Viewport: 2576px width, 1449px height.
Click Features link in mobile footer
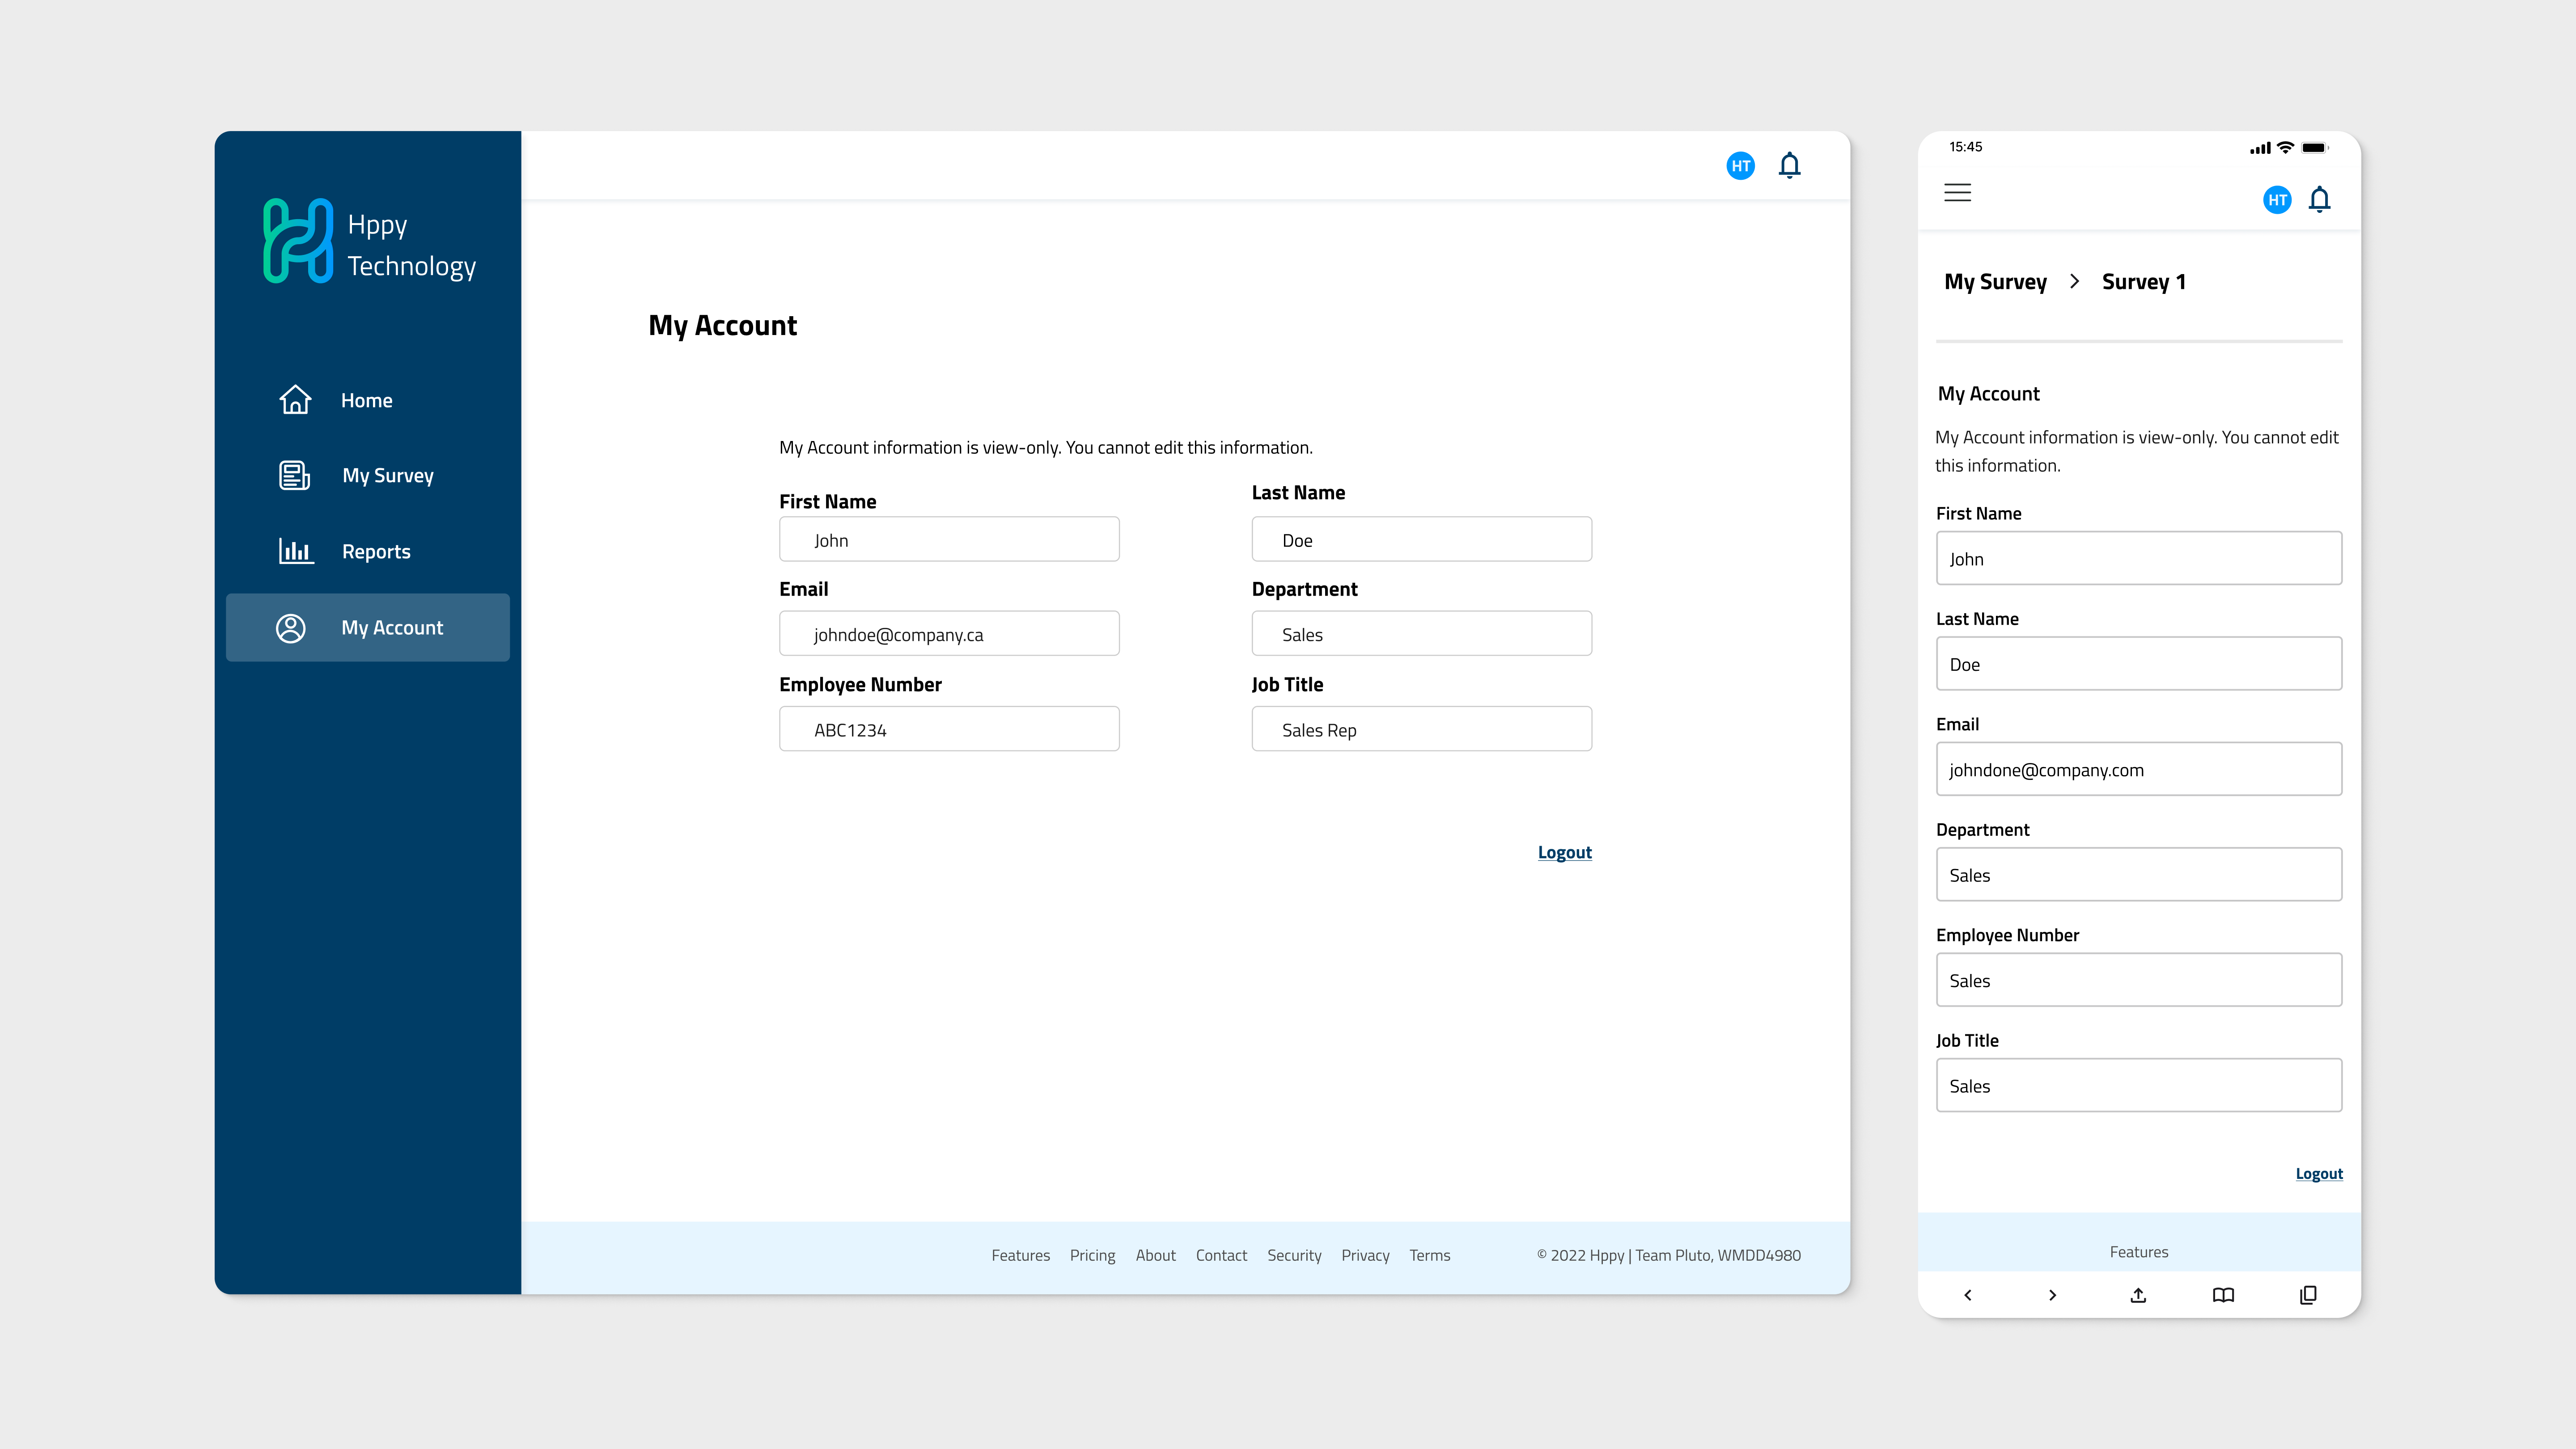click(2139, 1252)
